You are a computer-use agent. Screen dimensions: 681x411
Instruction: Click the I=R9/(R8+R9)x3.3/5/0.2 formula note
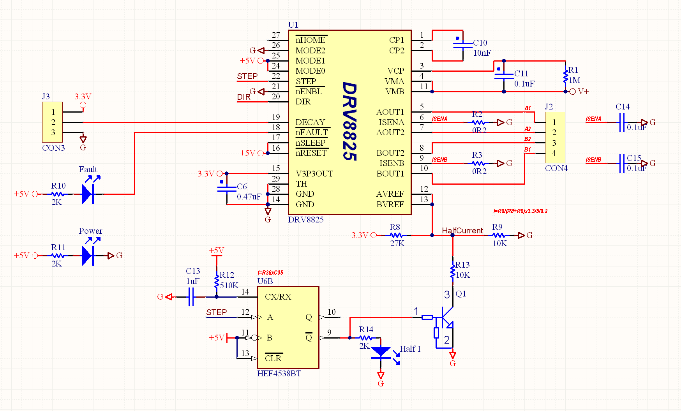coord(520,211)
